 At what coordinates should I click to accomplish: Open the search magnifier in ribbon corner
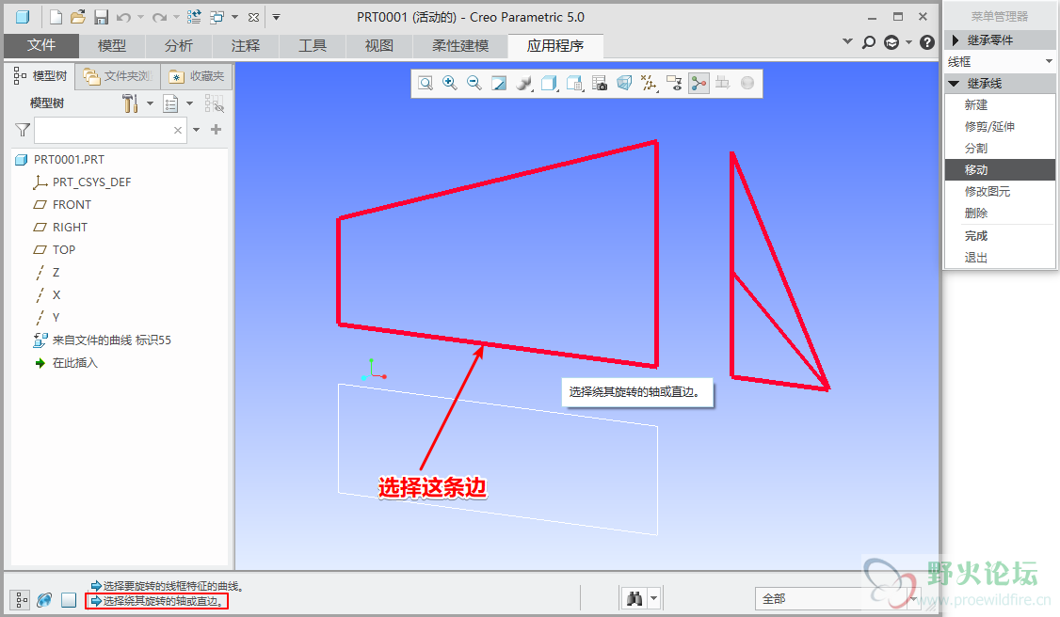(x=869, y=42)
